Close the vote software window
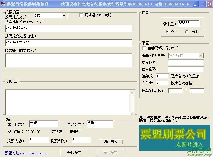This screenshot has width=213, height=157. [x=209, y=4]
